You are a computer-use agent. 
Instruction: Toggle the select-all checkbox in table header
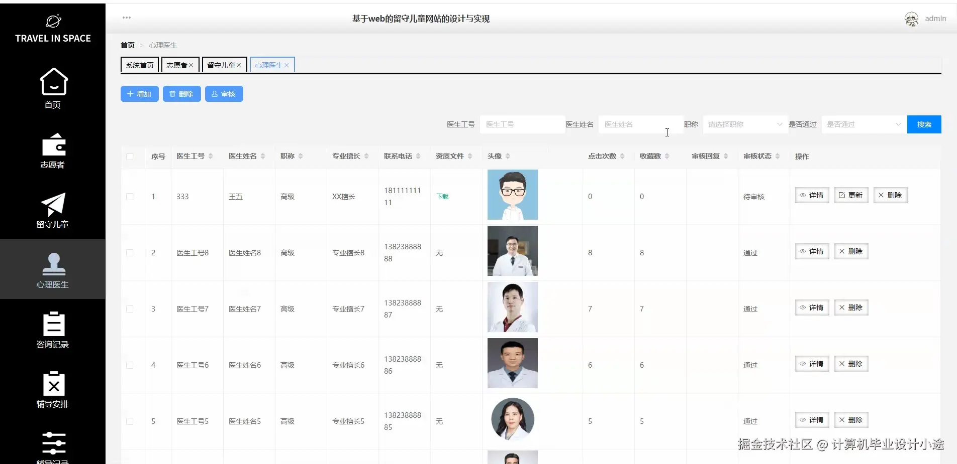point(130,157)
